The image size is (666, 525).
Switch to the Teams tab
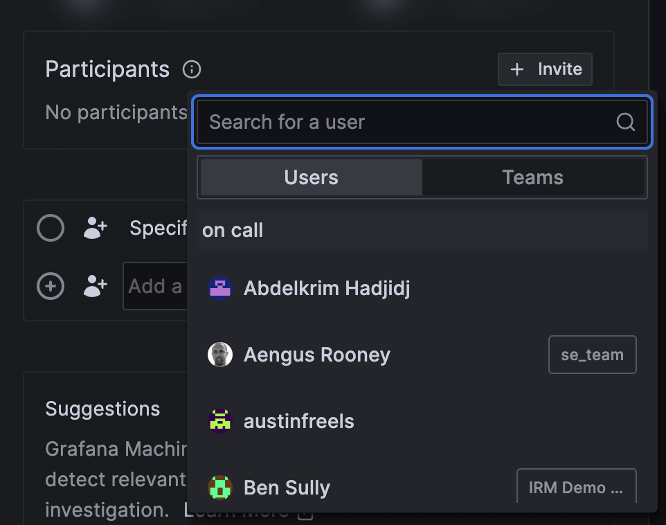coord(532,177)
